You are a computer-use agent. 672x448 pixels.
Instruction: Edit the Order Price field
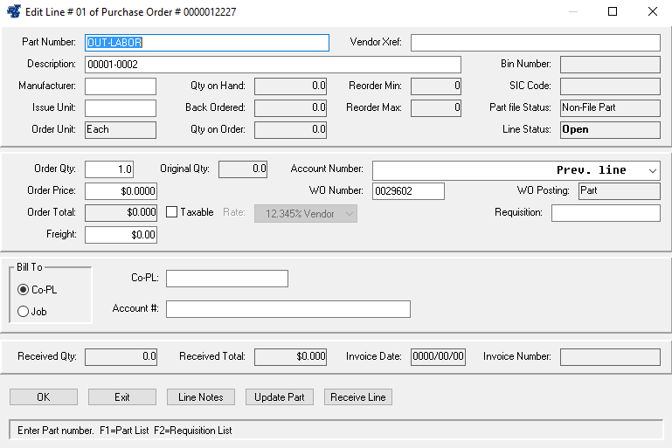[121, 191]
